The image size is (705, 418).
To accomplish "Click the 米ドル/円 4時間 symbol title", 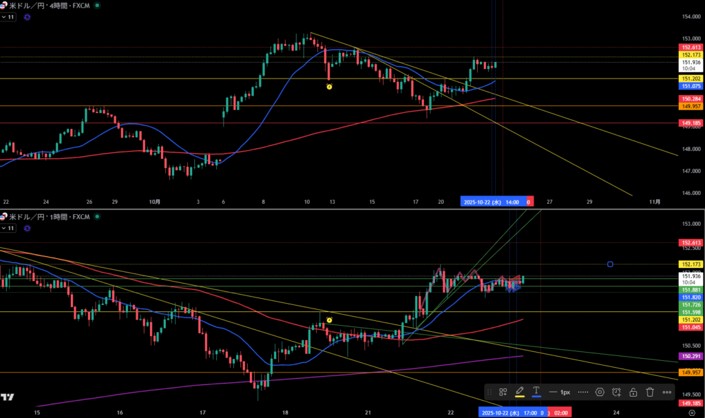I will [x=48, y=5].
